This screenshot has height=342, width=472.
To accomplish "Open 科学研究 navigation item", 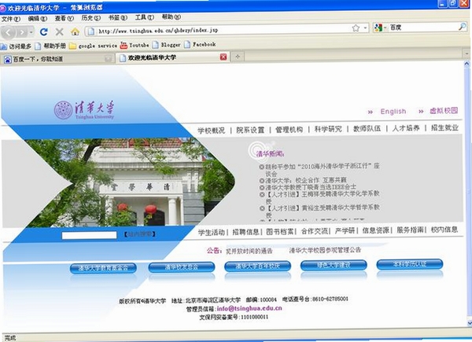I will click(328, 129).
